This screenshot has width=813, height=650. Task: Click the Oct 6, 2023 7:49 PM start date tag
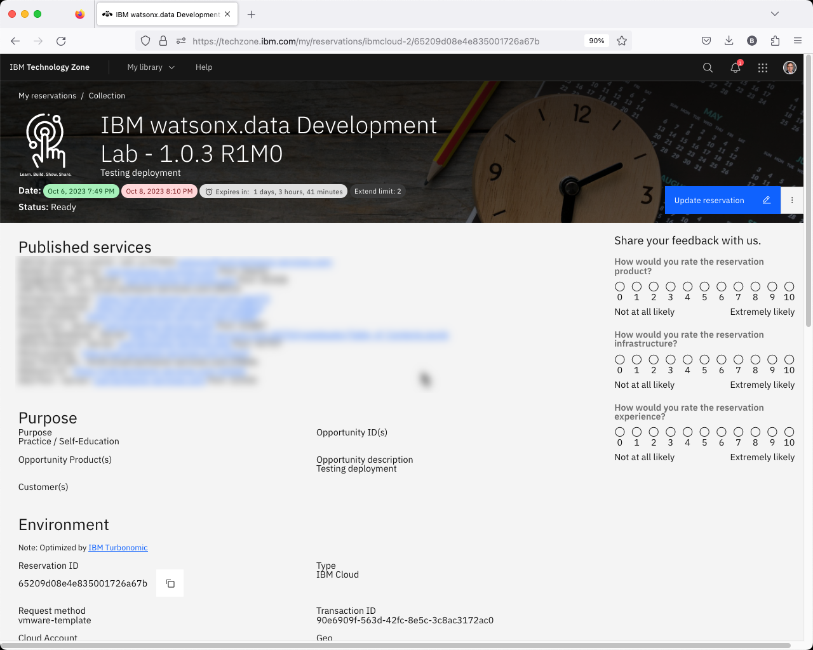(x=81, y=191)
